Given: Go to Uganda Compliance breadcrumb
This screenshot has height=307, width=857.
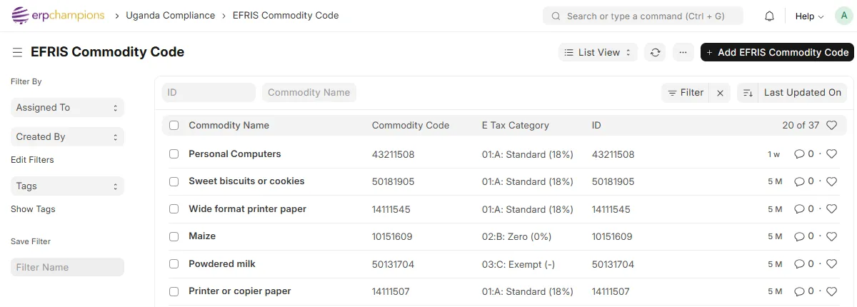Looking at the screenshot, I should pyautogui.click(x=170, y=16).
